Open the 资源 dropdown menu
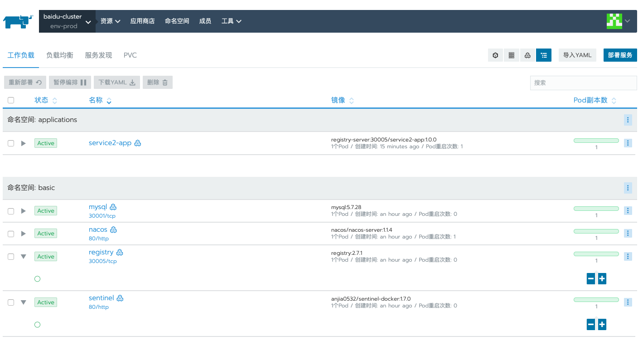 [x=110, y=21]
